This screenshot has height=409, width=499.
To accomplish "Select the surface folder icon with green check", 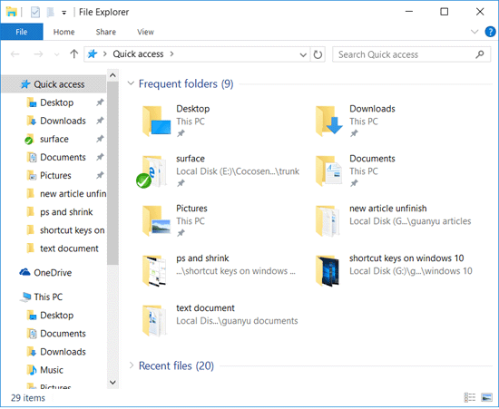I will [152, 171].
